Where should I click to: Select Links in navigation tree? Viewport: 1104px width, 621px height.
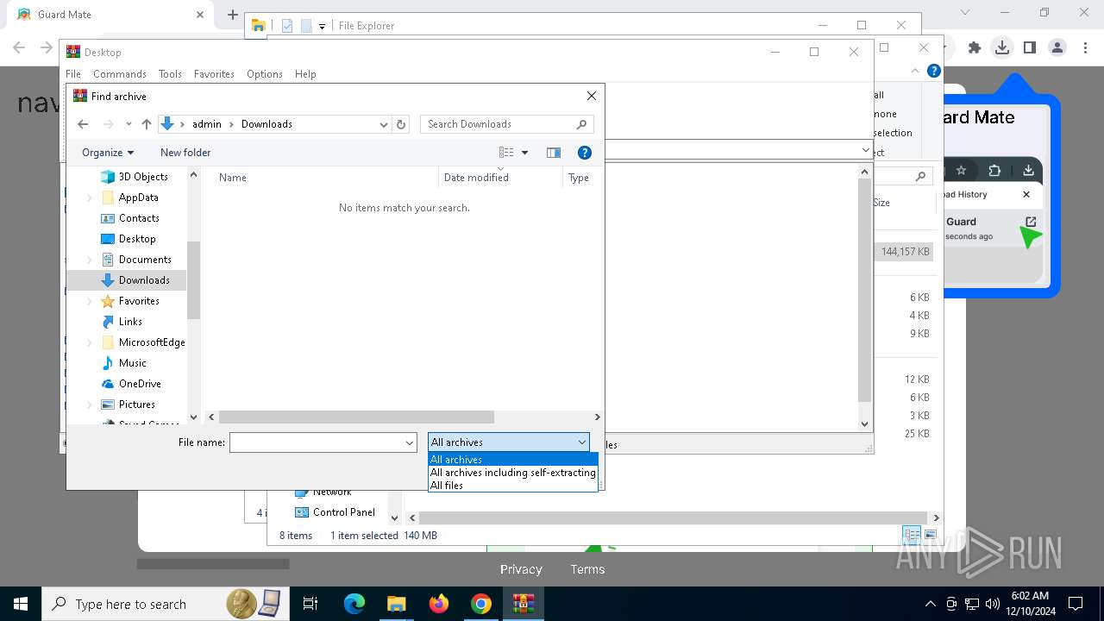[x=130, y=322]
